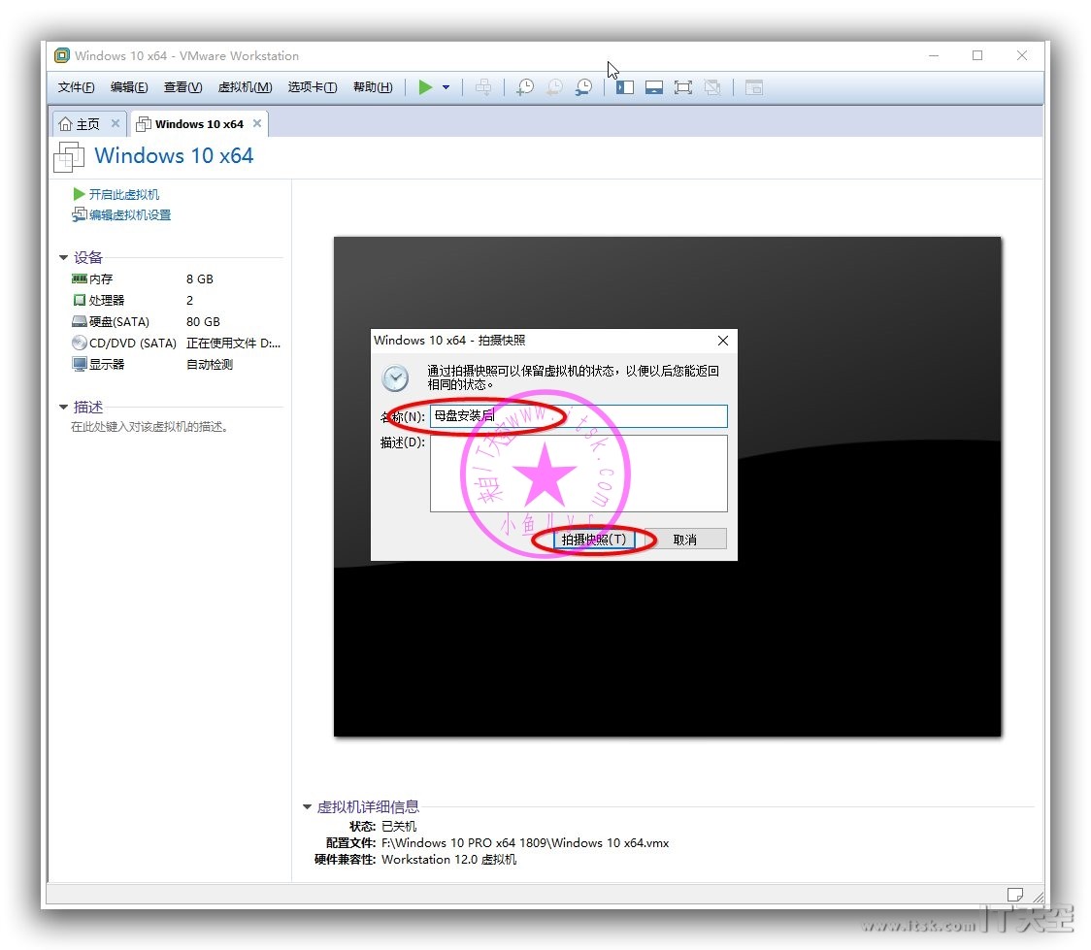Click the 处理器 processor device icon
Screen dimensions: 1091x950
coord(80,300)
